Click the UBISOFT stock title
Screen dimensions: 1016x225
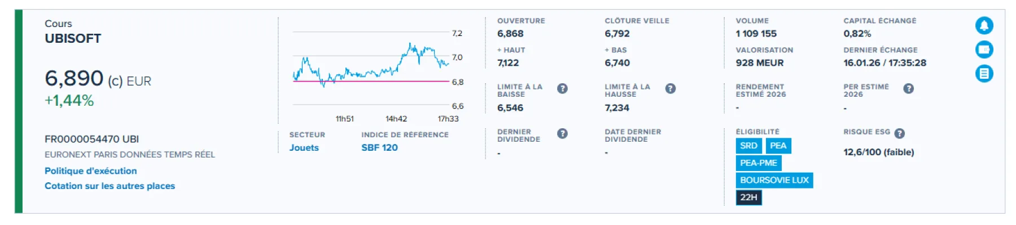73,38
